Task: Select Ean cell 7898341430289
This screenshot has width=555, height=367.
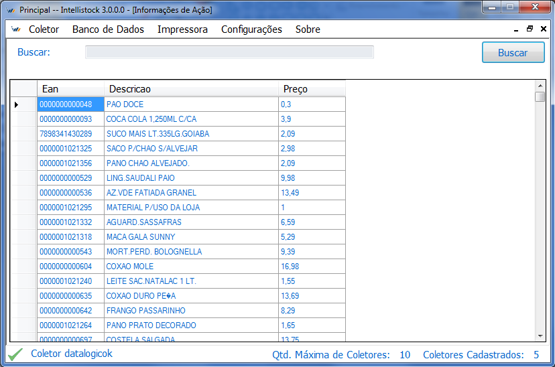Action: pyautogui.click(x=71, y=134)
